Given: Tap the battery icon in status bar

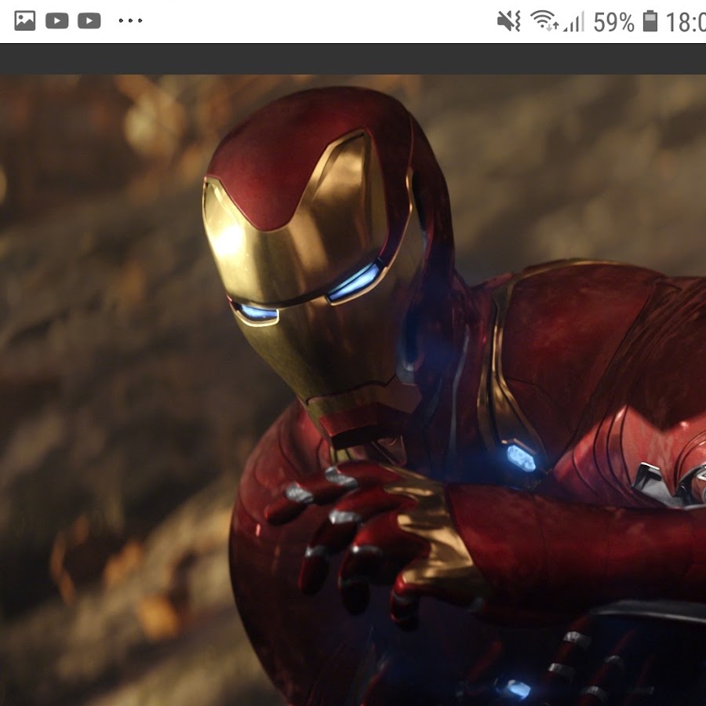Looking at the screenshot, I should [x=650, y=21].
